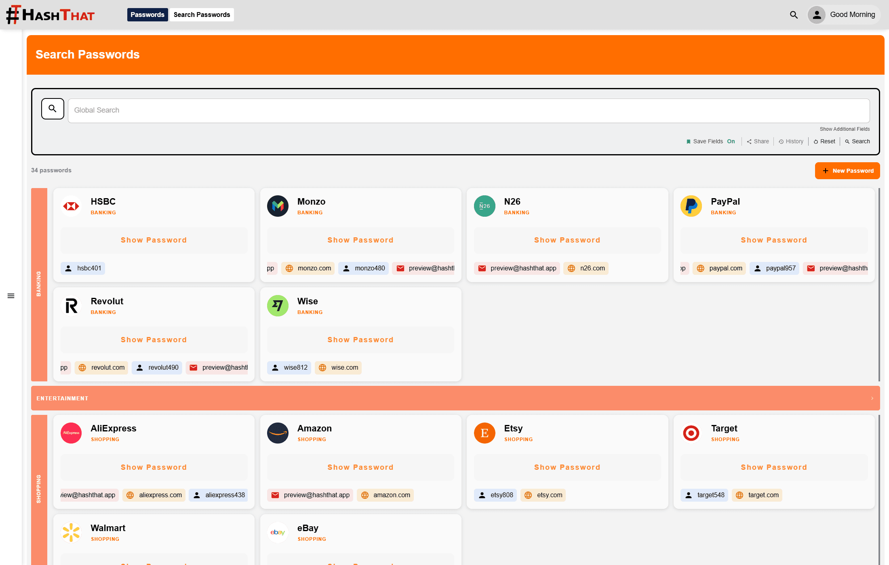Open the user avatar profile icon
This screenshot has height=565, width=889.
coord(817,15)
